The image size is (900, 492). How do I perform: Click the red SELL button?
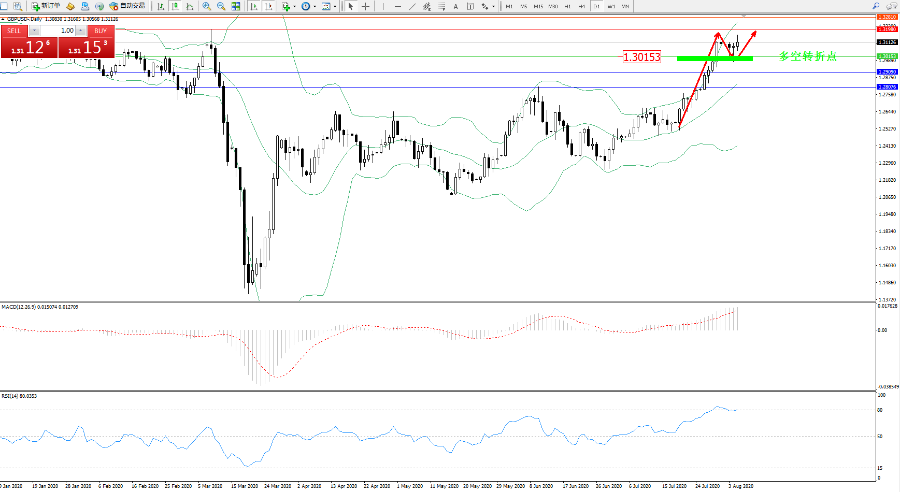pyautogui.click(x=14, y=31)
